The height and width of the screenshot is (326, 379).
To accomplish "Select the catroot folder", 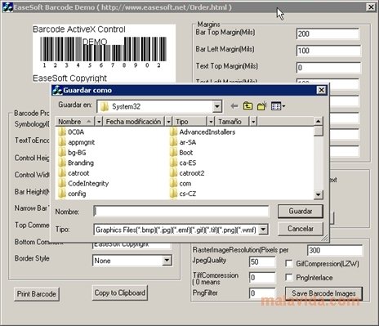I will 74,173.
